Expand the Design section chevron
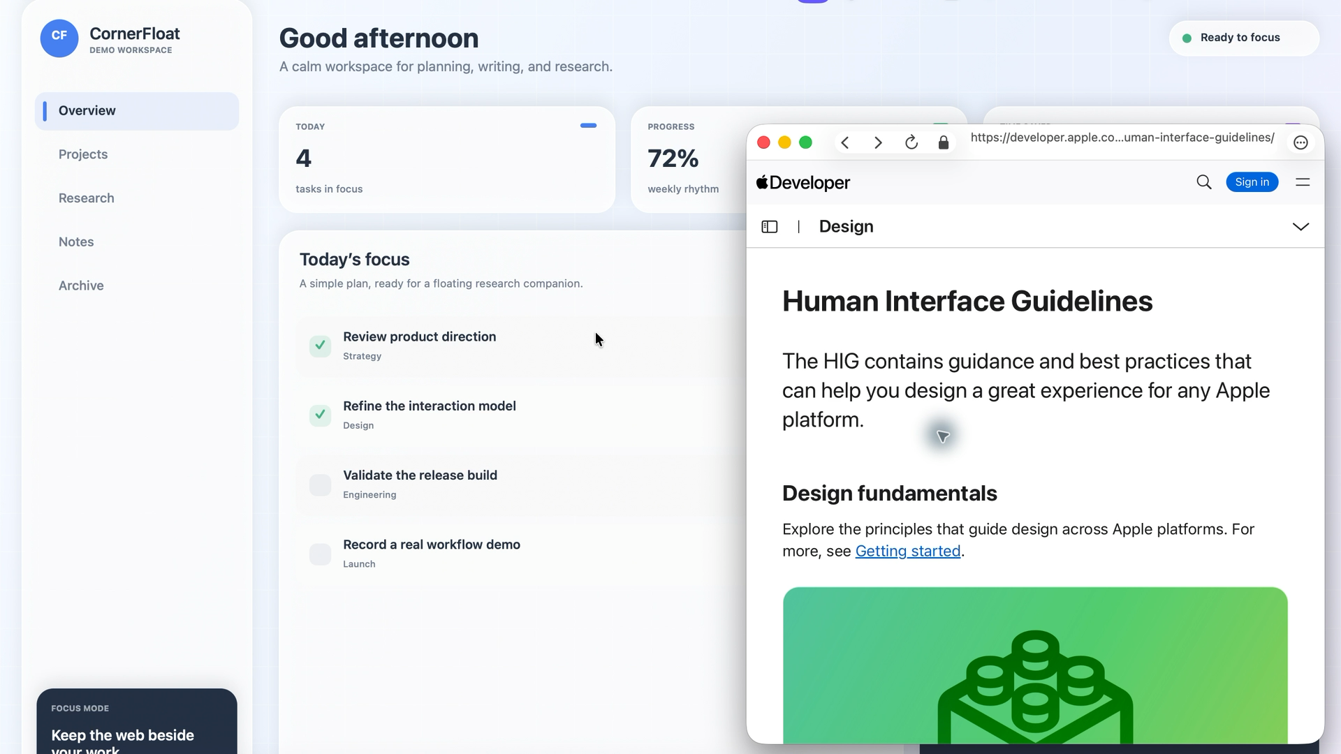 pyautogui.click(x=1300, y=227)
